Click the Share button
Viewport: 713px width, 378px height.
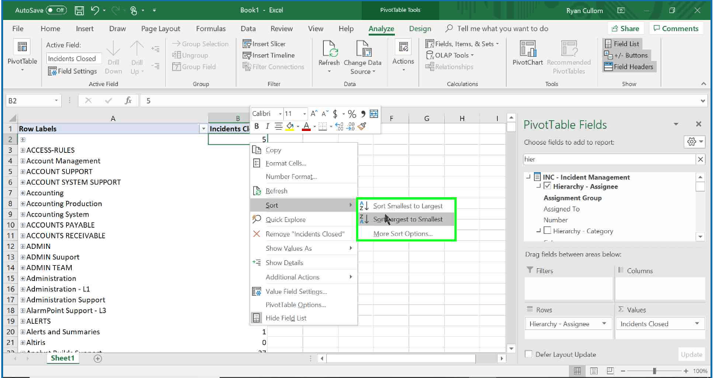pos(626,29)
